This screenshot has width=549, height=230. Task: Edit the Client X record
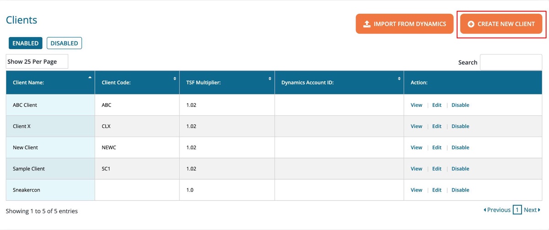tap(437, 126)
